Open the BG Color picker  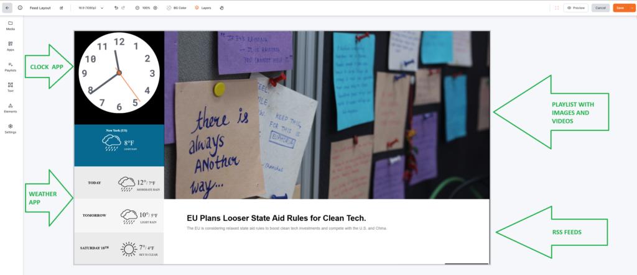[176, 7]
